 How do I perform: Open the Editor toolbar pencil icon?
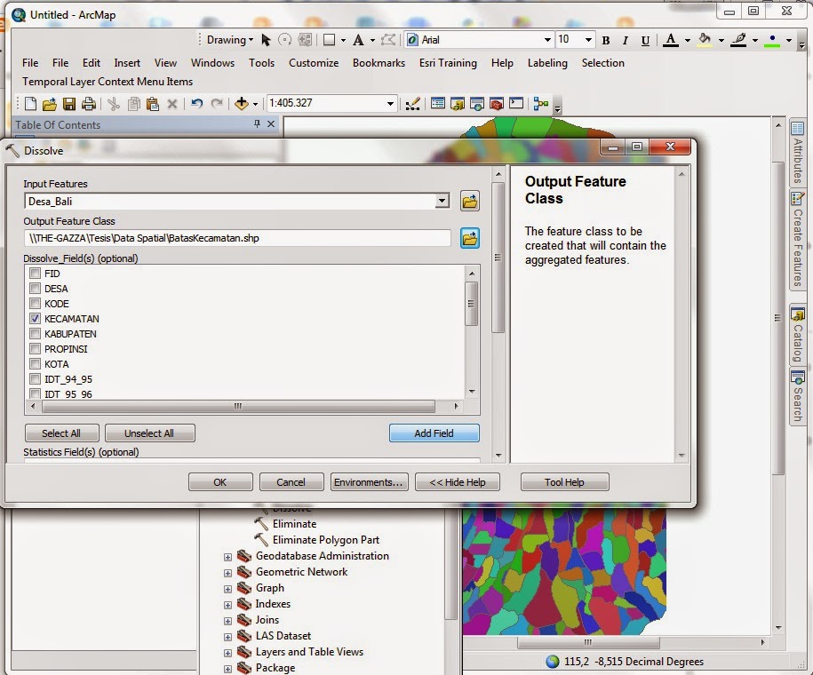[412, 104]
